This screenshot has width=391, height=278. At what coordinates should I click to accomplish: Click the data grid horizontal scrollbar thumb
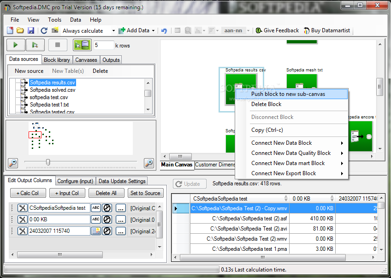(x=262, y=258)
